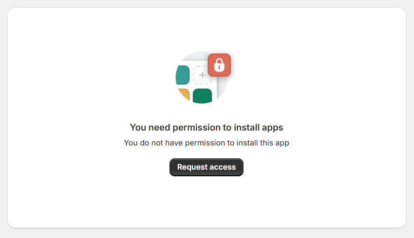Viewport: 414px width, 238px height.
Task: Click the plus placeholder app icon
Action: [202, 75]
